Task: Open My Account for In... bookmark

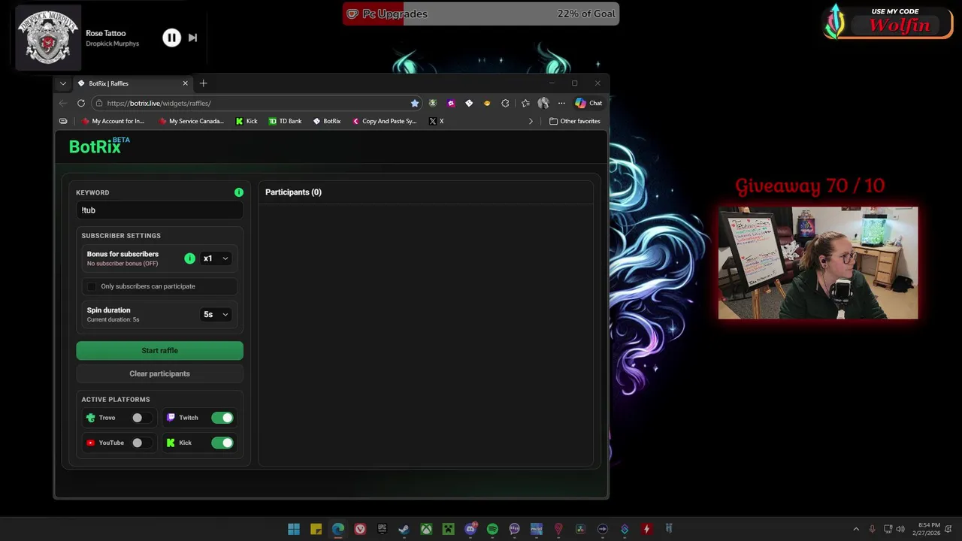Action: click(x=113, y=121)
